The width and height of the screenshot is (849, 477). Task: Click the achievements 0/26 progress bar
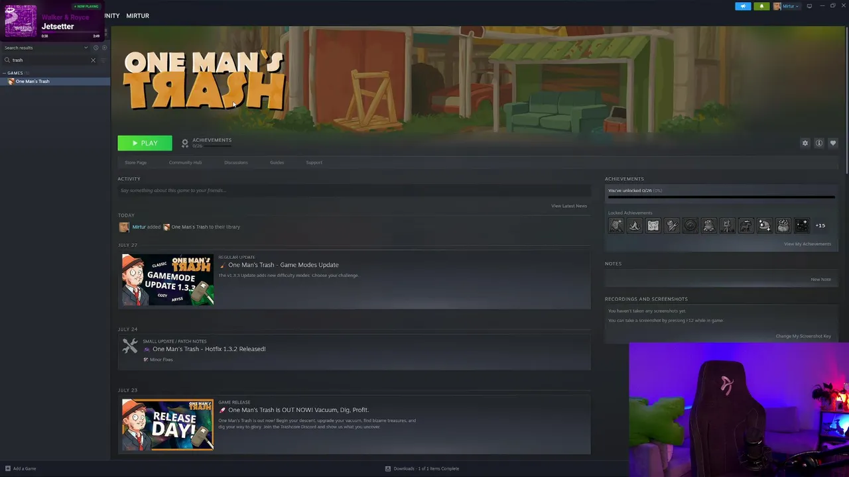(721, 197)
